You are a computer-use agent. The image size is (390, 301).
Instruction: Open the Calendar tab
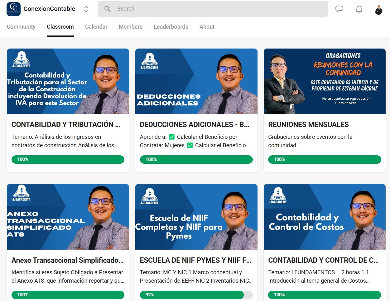(96, 27)
